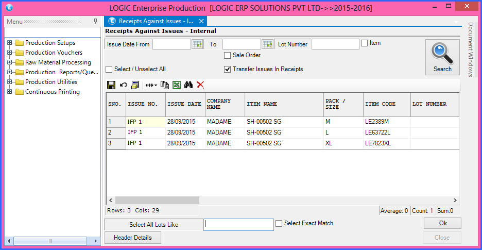Viewport: 482px width, 250px height.
Task: Click into the To date field
Action: click(x=242, y=44)
